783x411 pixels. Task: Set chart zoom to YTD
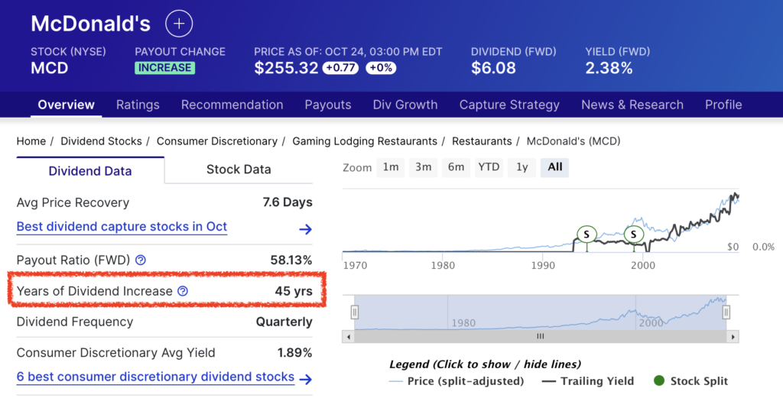[489, 167]
